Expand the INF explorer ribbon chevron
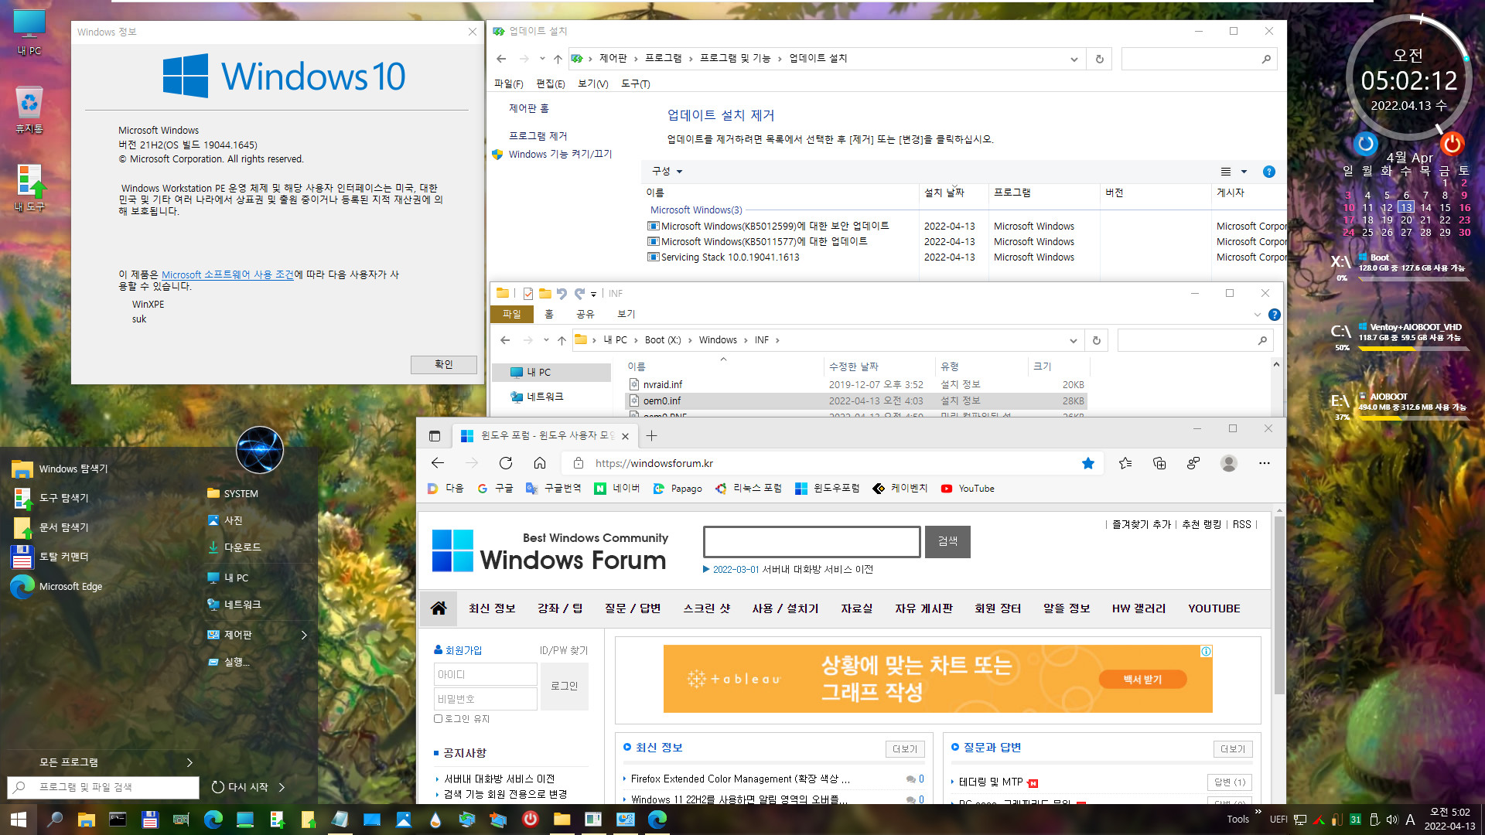The image size is (1485, 835). click(x=1258, y=315)
